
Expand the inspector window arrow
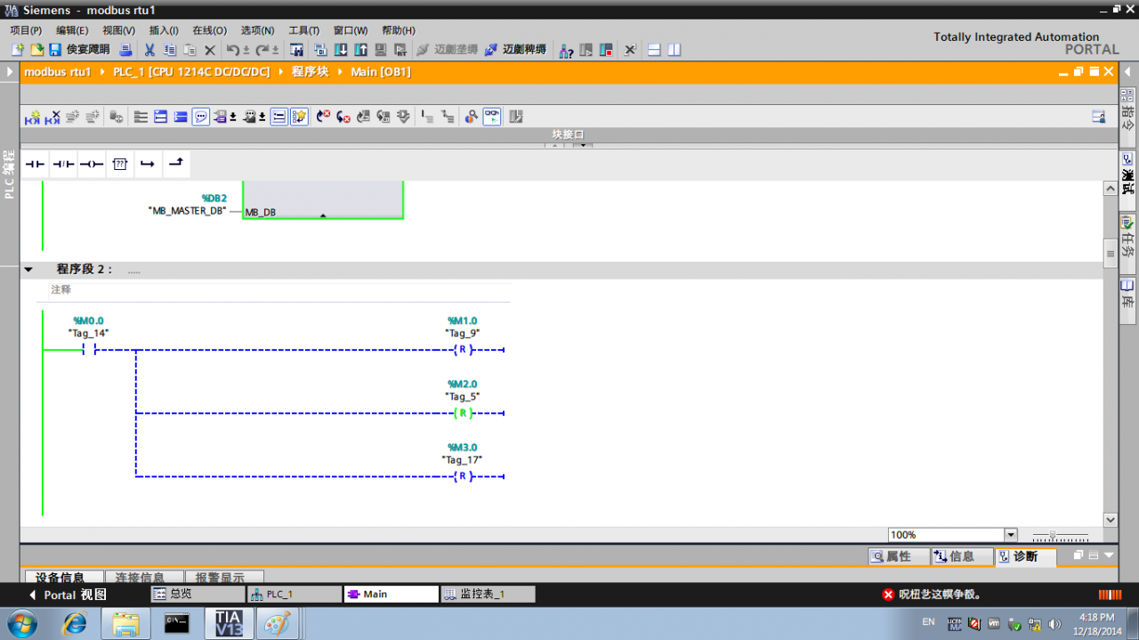1109,555
